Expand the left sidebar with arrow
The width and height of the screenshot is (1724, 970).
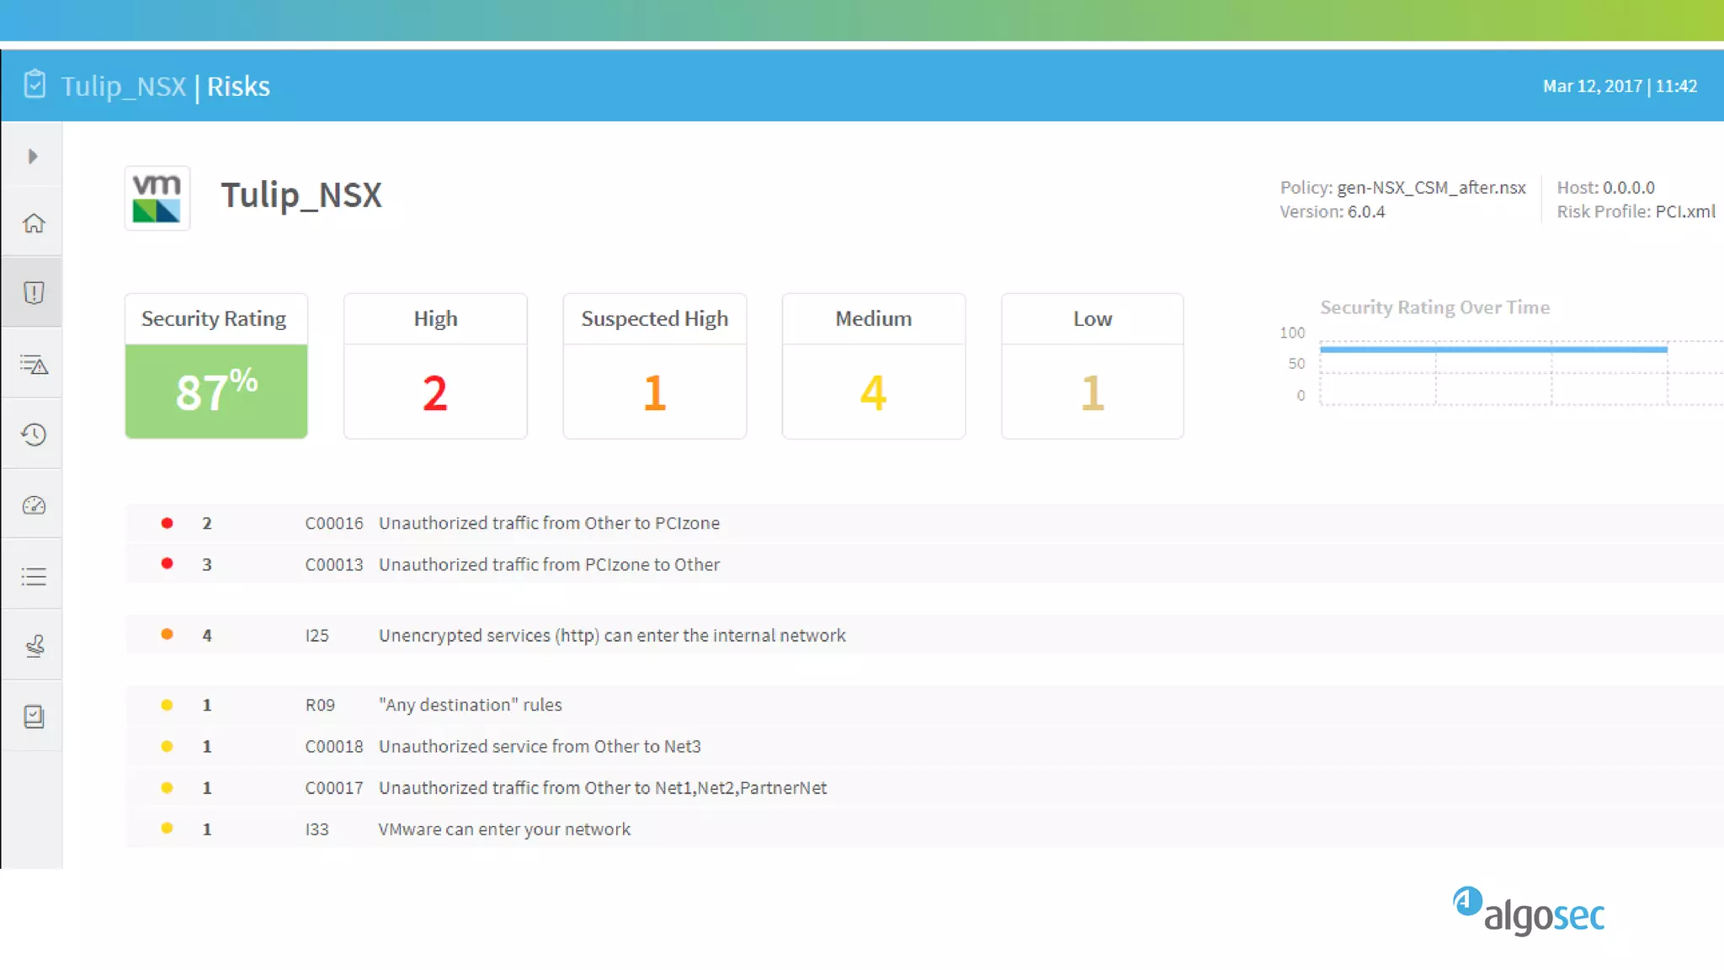pyautogui.click(x=33, y=157)
